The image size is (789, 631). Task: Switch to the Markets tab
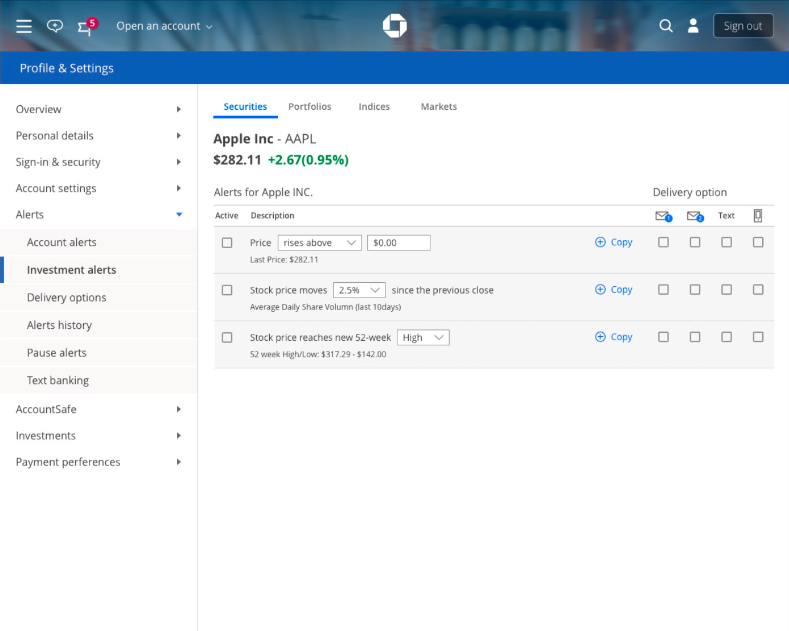[439, 106]
